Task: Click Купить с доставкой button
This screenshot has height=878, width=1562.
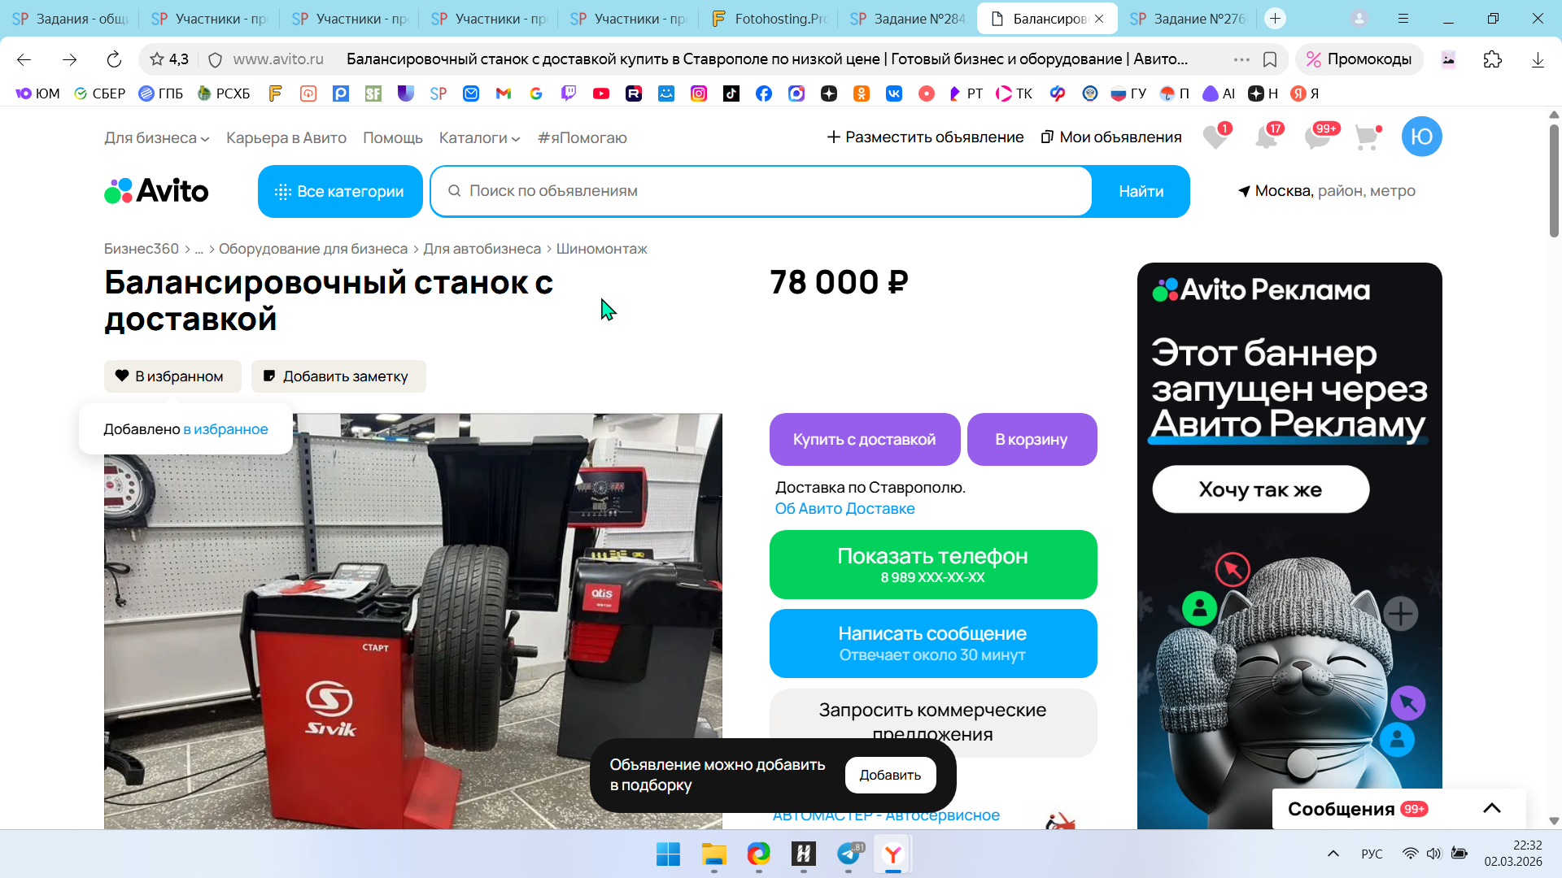Action: (865, 440)
